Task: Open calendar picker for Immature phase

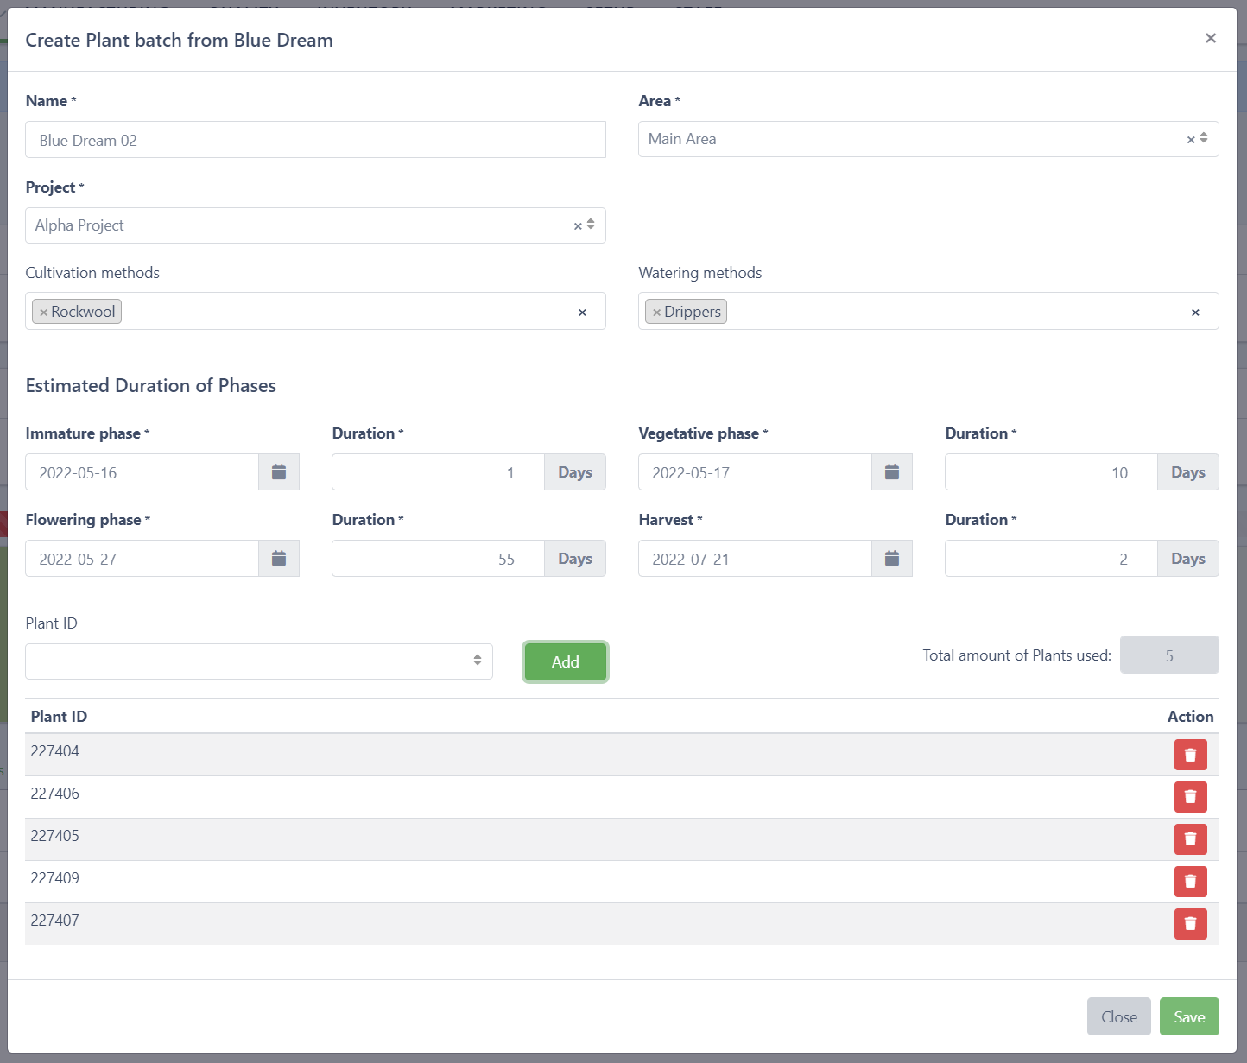Action: point(279,472)
